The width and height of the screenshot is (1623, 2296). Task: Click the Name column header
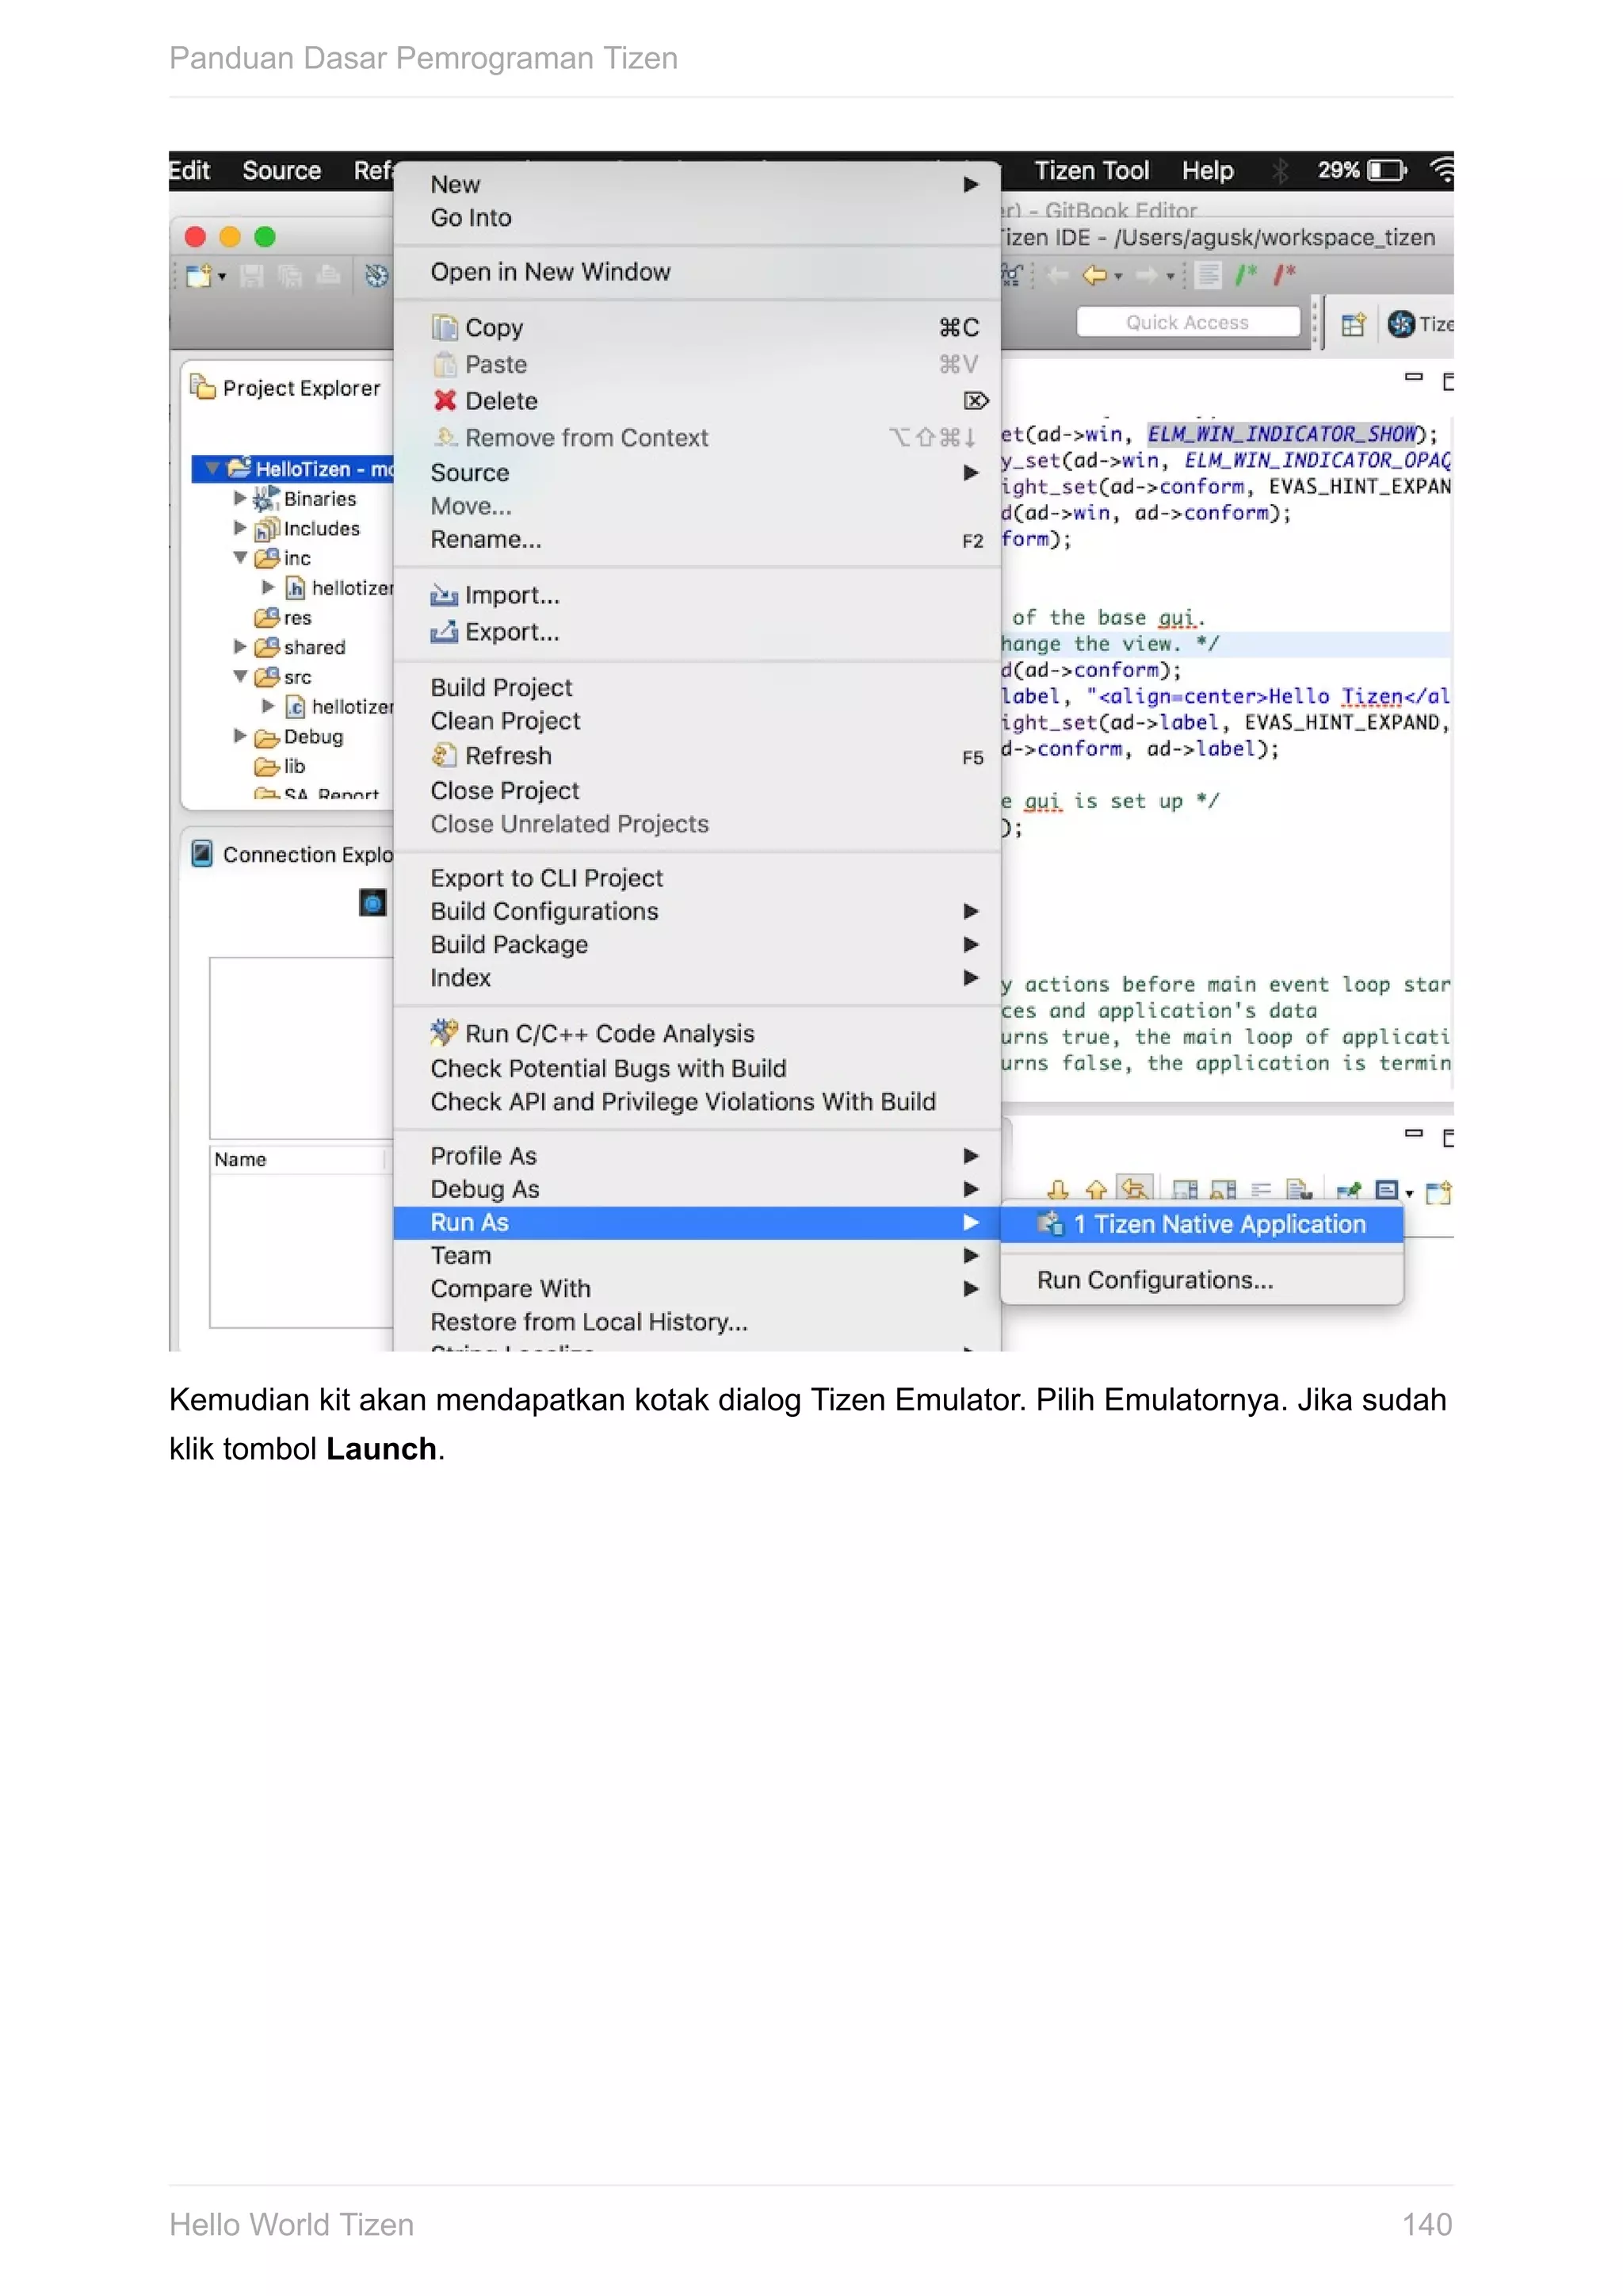click(297, 1159)
